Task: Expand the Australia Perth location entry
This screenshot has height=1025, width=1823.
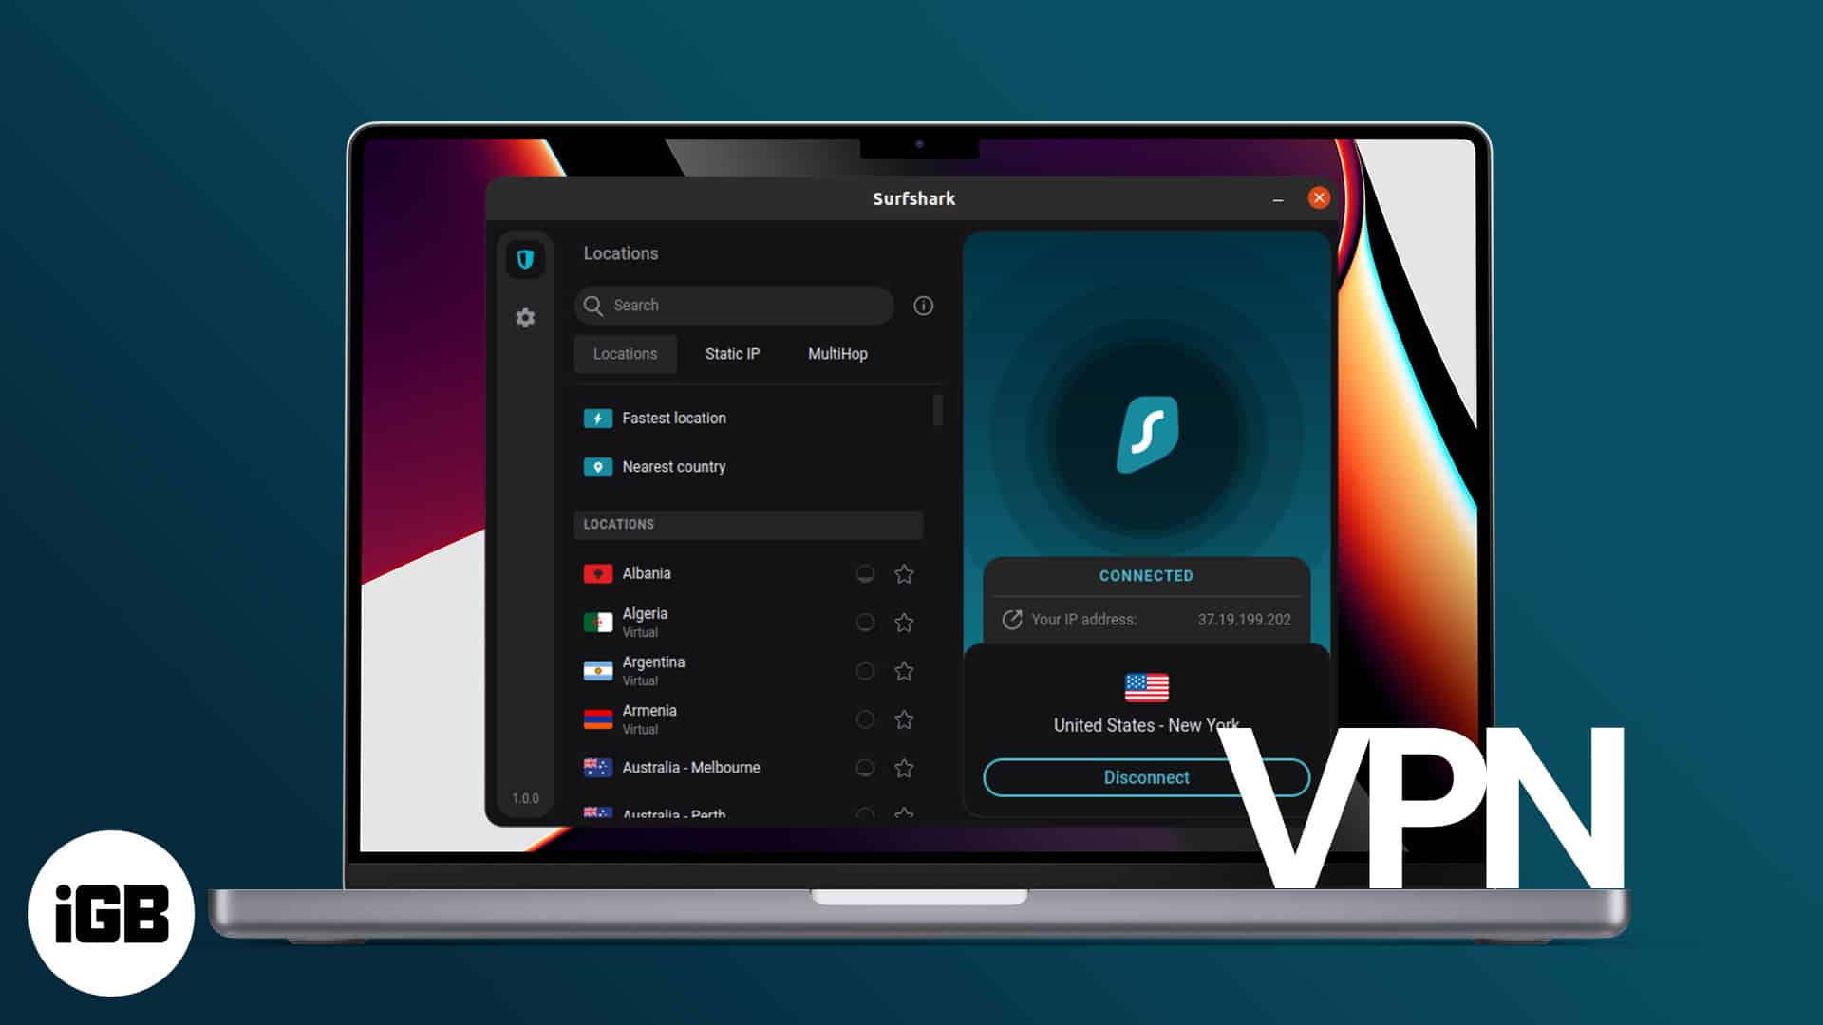Action: pos(673,814)
